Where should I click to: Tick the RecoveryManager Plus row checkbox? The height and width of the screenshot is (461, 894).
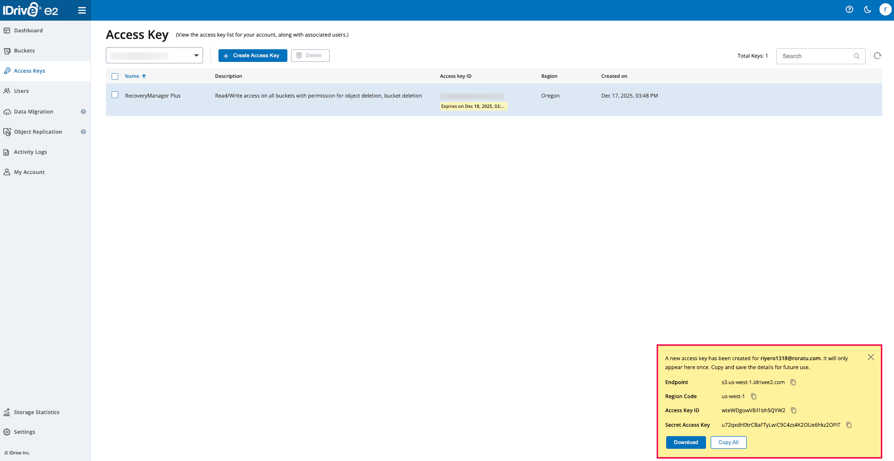pos(115,95)
